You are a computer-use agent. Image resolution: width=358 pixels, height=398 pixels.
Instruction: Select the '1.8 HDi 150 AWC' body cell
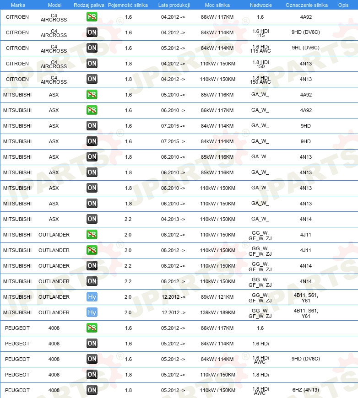tap(260, 80)
